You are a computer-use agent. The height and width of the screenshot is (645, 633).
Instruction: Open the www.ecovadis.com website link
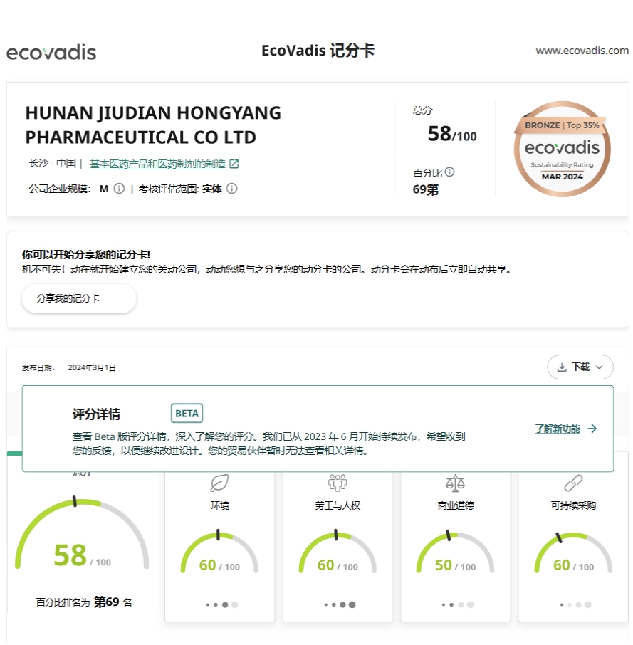click(582, 51)
